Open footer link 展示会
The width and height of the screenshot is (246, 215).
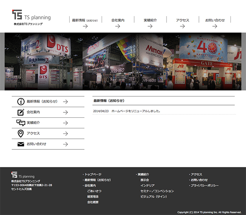click(145, 180)
